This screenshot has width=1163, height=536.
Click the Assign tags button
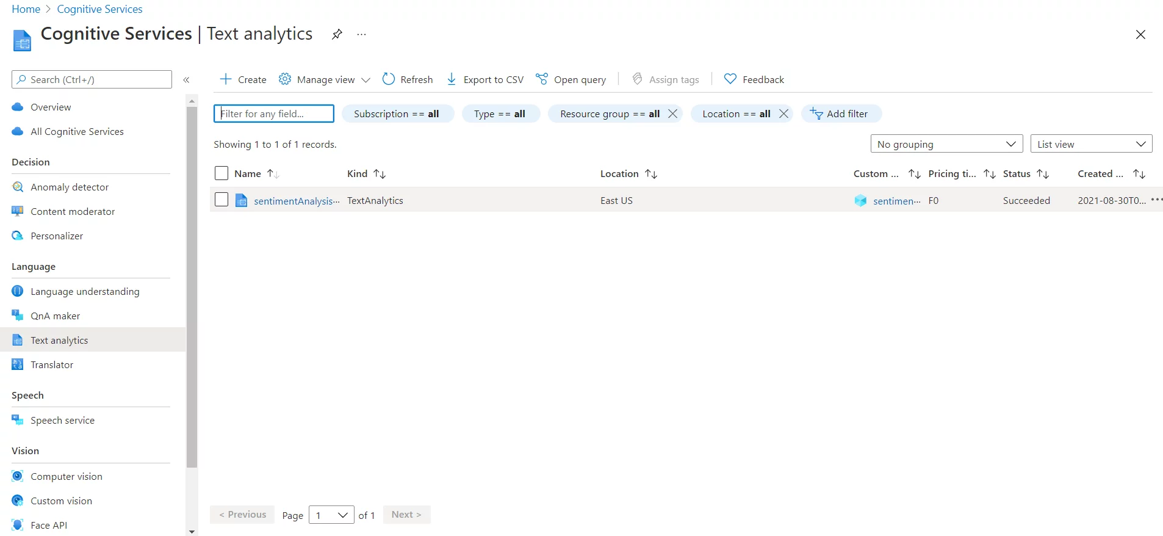point(666,79)
